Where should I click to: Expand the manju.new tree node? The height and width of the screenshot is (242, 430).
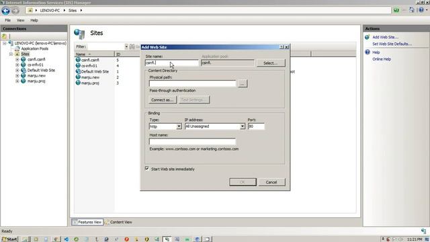pyautogui.click(x=17, y=76)
